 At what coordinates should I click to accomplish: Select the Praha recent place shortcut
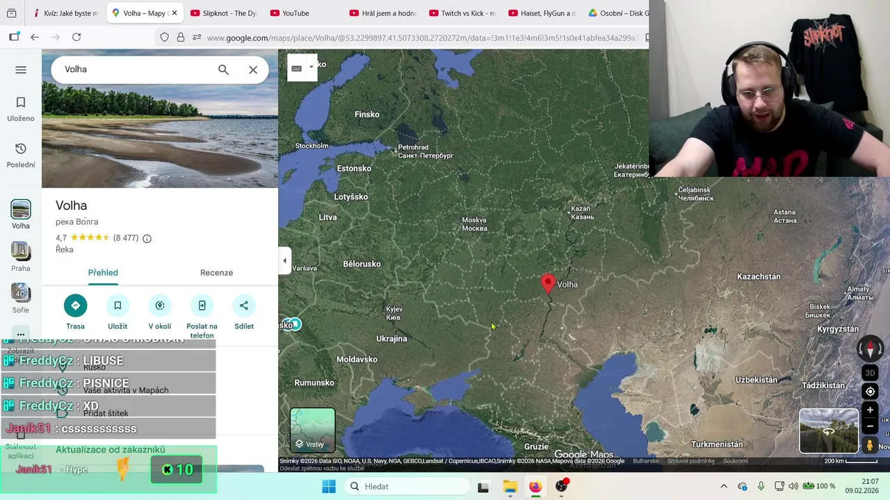pyautogui.click(x=21, y=257)
